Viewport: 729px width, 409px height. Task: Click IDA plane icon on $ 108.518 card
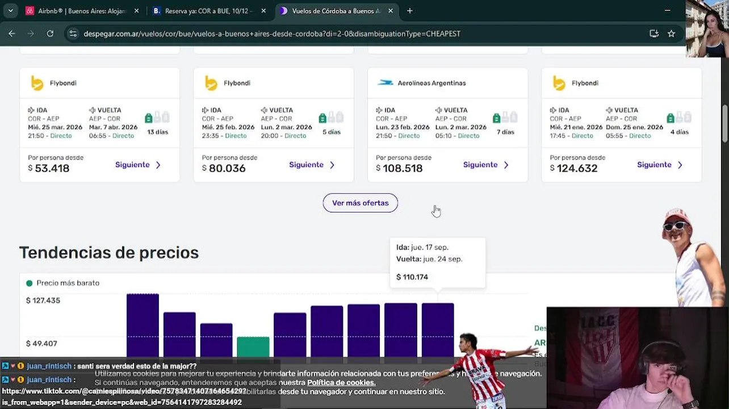coord(380,110)
